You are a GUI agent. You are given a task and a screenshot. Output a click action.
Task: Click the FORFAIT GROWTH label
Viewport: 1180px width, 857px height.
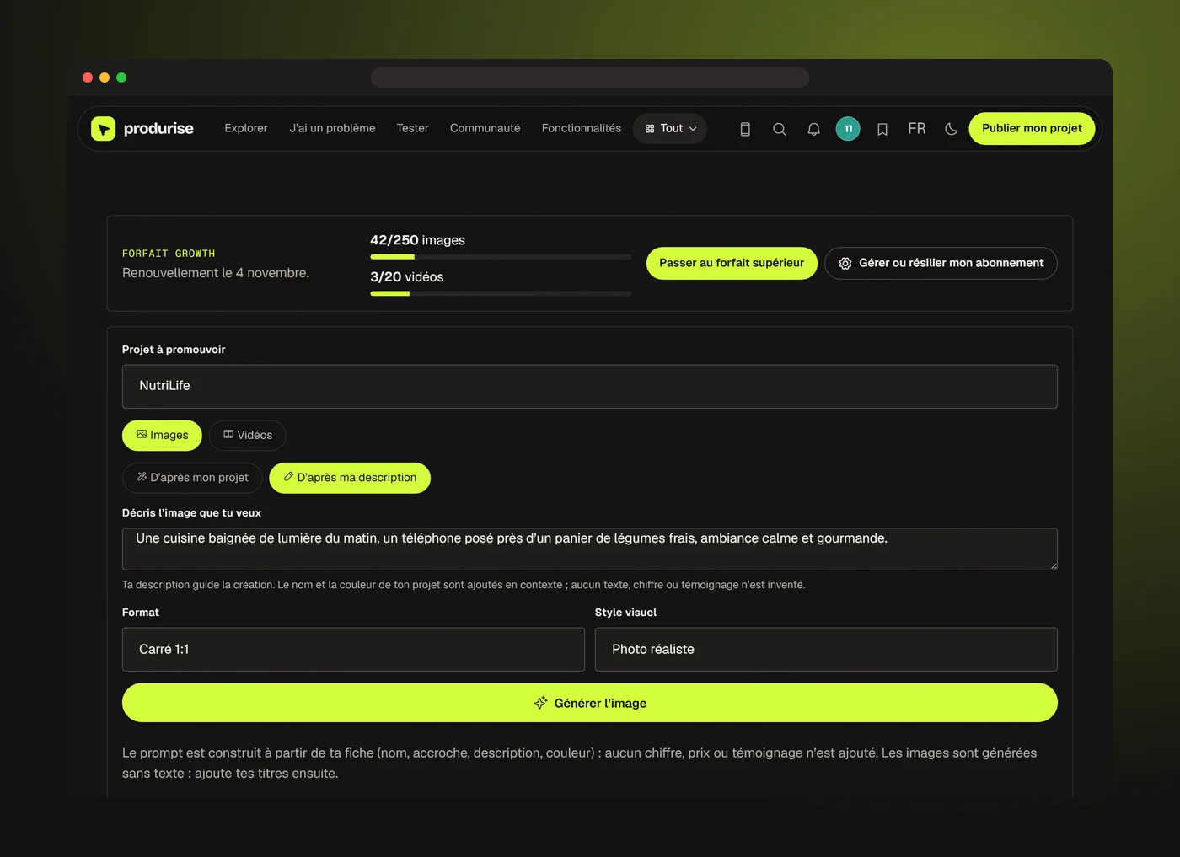point(169,254)
